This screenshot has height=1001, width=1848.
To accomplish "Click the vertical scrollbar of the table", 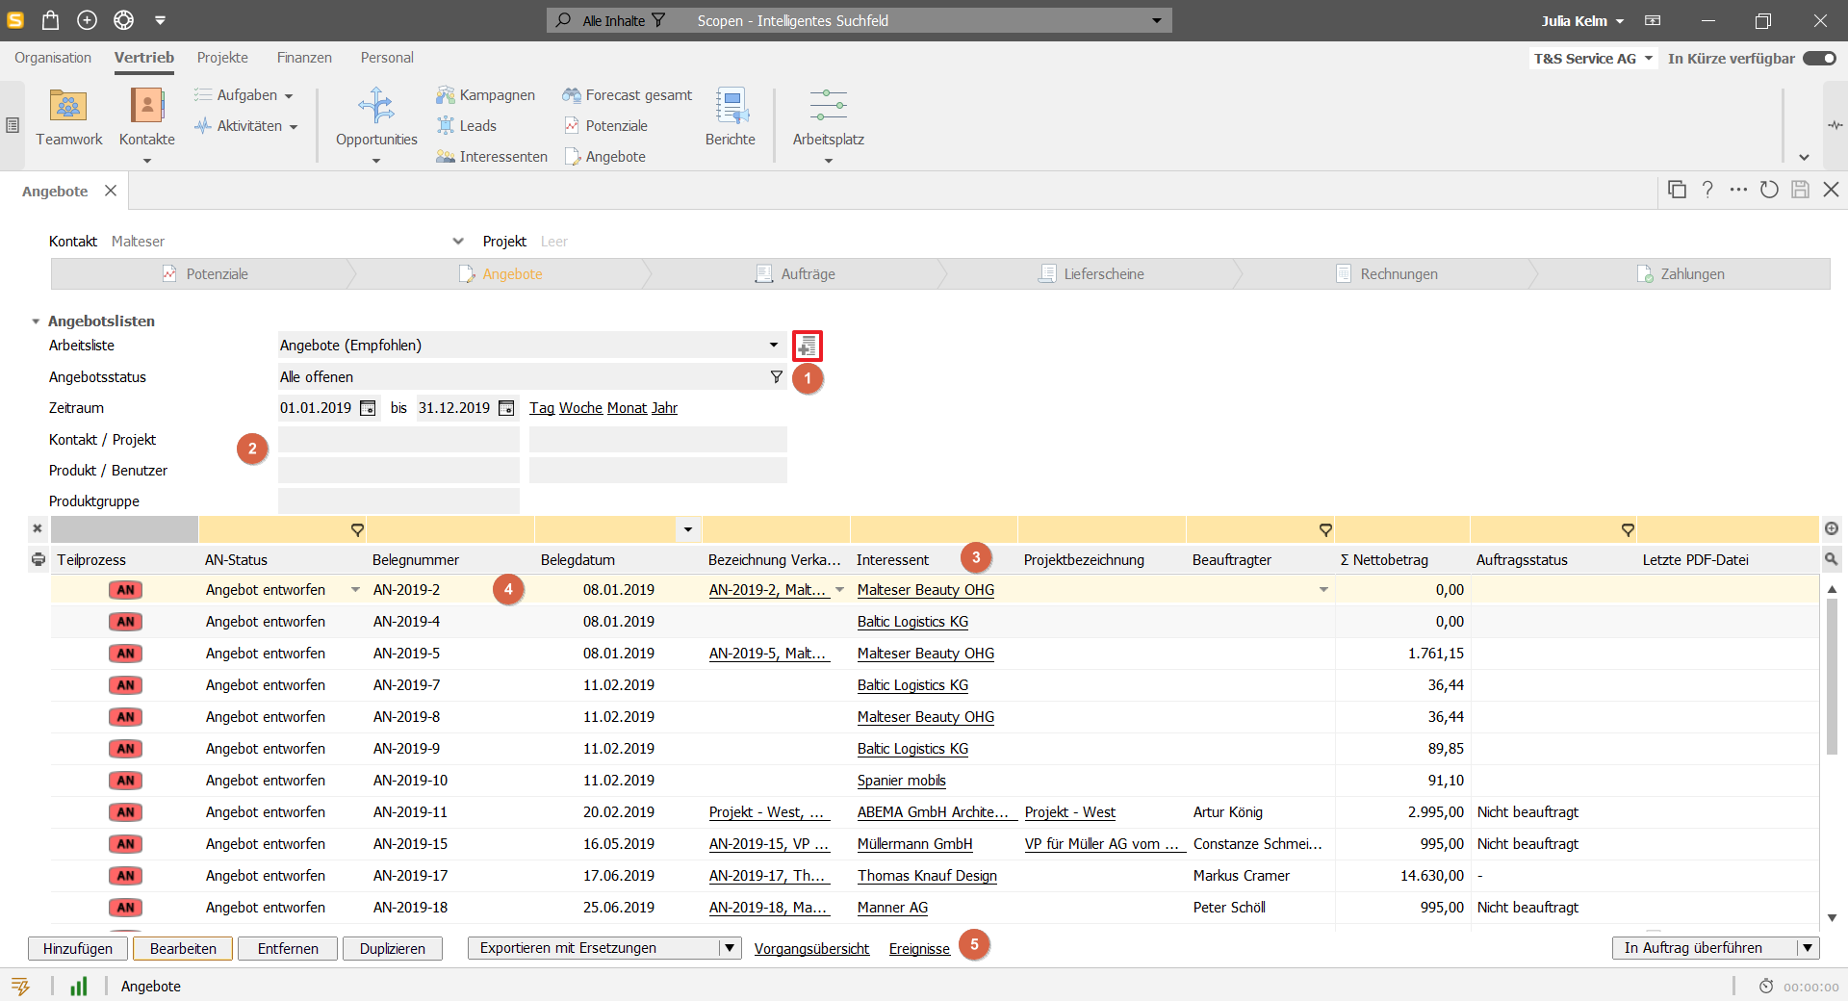I will click(x=1832, y=676).
